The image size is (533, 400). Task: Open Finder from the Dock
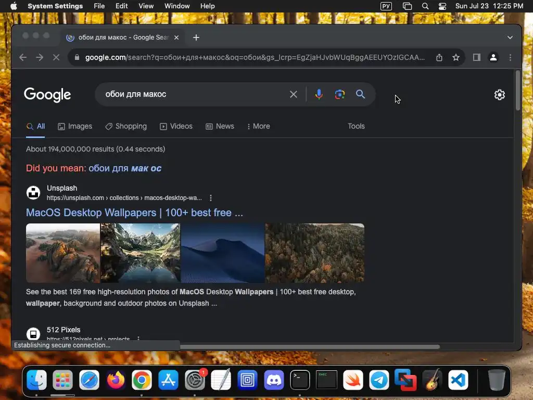[36, 380]
